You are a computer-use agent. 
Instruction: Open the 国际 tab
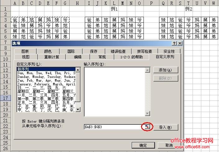(71, 51)
